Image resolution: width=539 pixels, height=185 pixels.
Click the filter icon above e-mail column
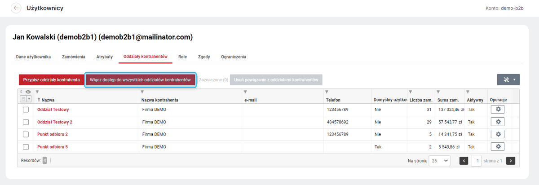(245, 92)
